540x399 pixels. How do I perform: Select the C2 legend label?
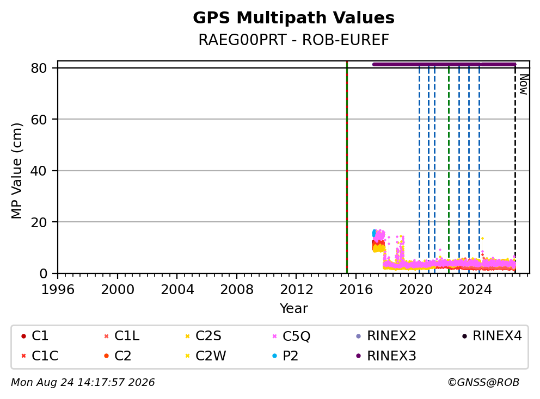click(x=123, y=356)
